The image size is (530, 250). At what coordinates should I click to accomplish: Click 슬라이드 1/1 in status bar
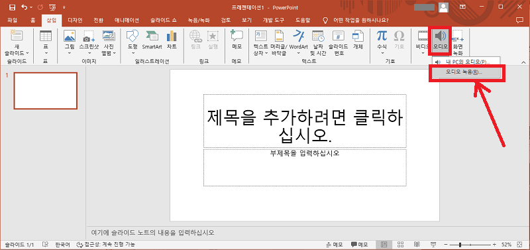pos(19,244)
